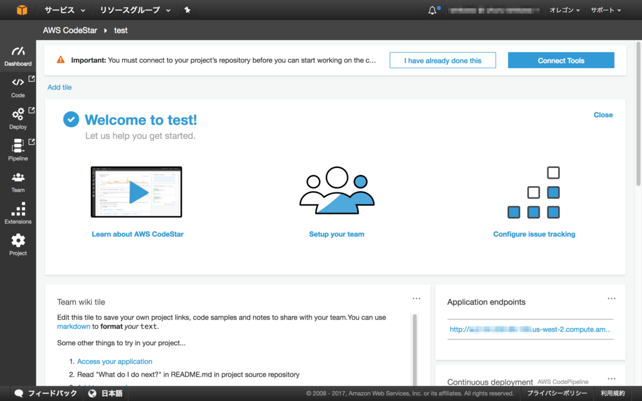Viewport: 642px width, 401px height.
Task: Click the external-link icon next to Deploy
Action: click(x=31, y=110)
